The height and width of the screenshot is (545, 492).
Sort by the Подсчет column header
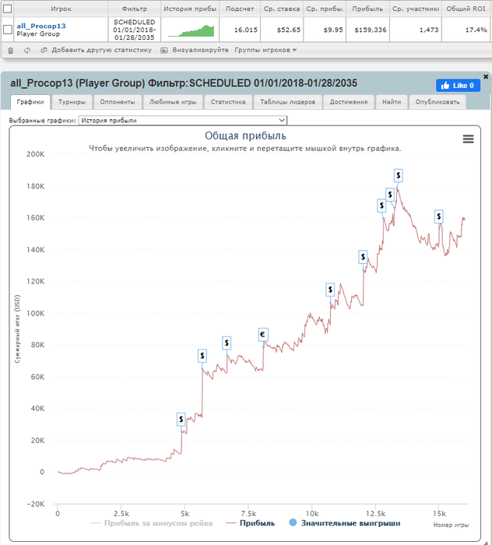(240, 9)
